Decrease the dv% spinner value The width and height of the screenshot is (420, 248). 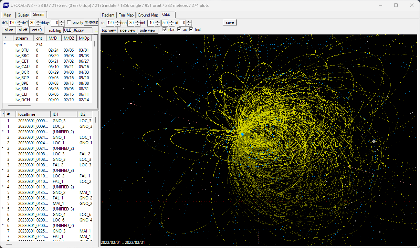[x=39, y=24]
